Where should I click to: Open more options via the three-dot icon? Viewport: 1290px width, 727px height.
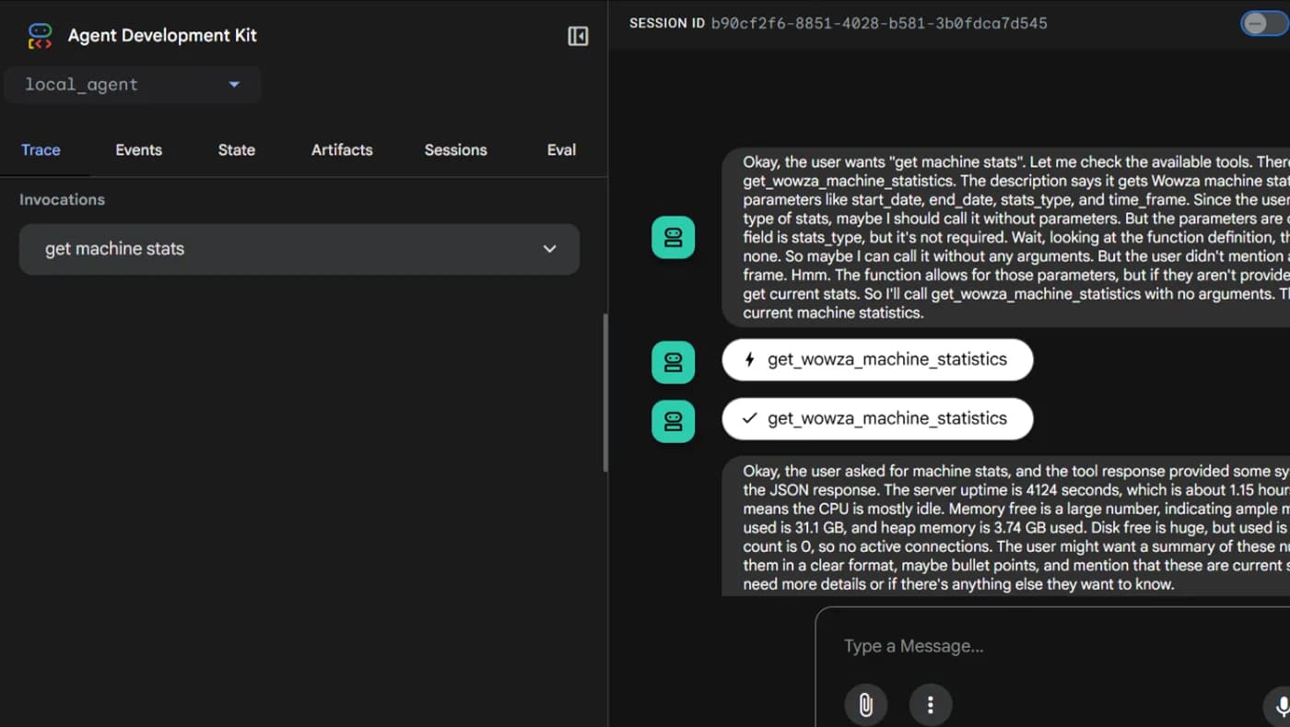[931, 705]
